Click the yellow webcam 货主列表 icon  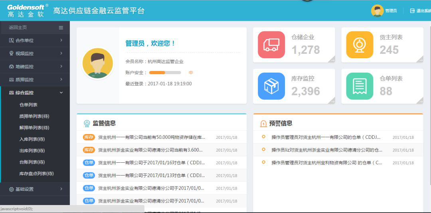(x=360, y=45)
